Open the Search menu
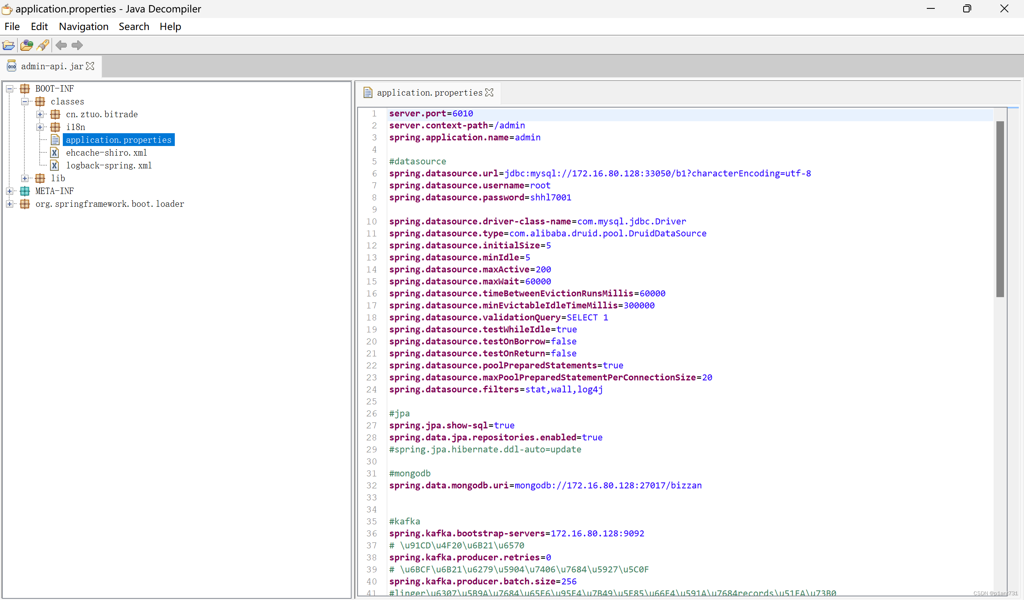1024x600 pixels. (134, 26)
